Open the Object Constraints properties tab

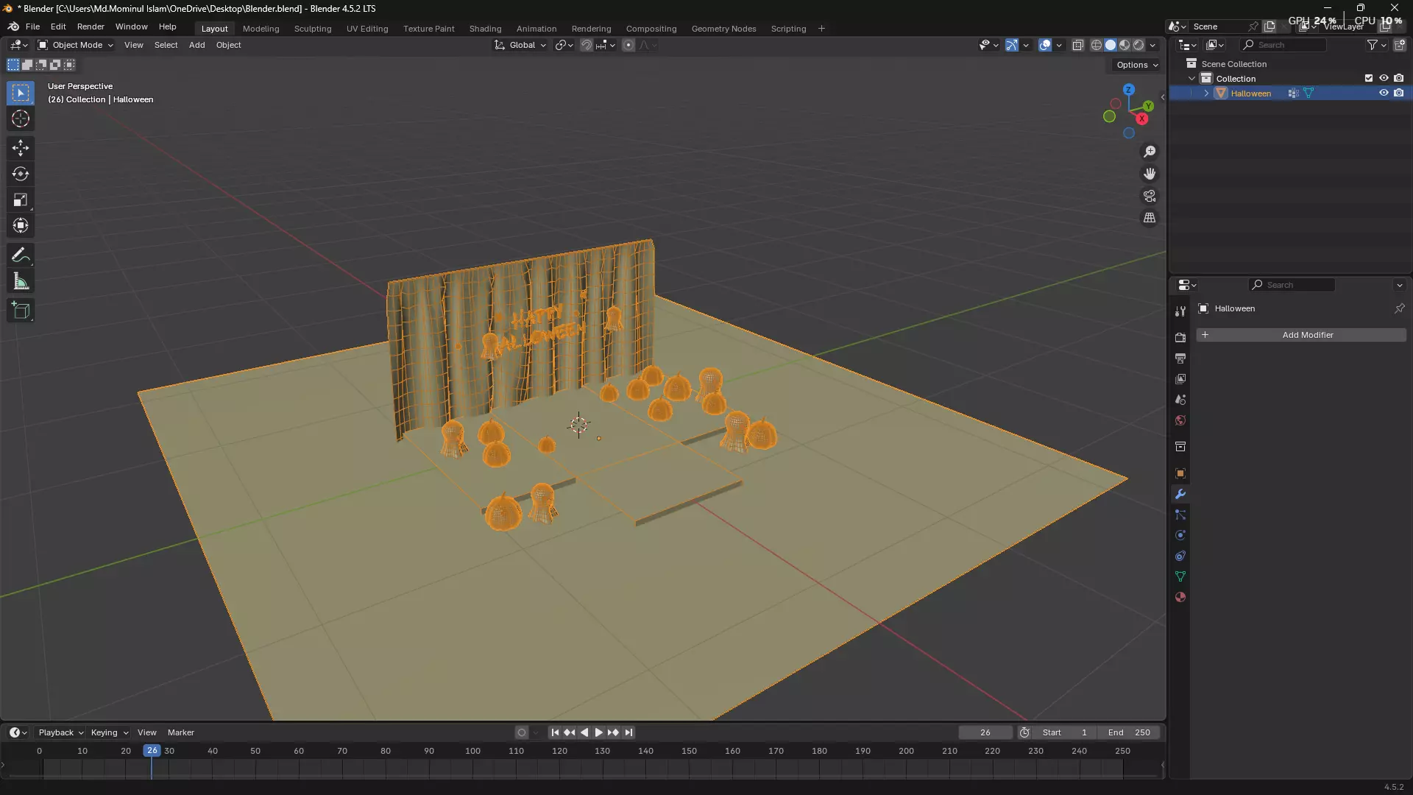tap(1180, 556)
